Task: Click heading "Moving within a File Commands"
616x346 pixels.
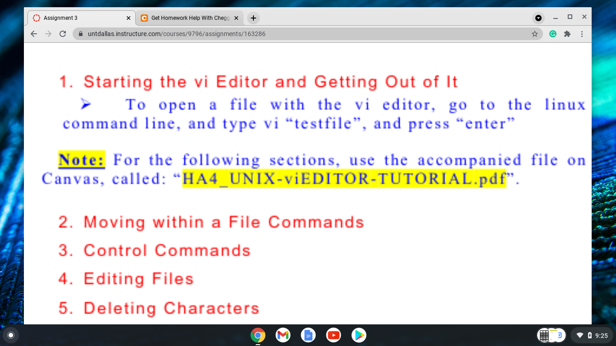Action: coord(224,222)
